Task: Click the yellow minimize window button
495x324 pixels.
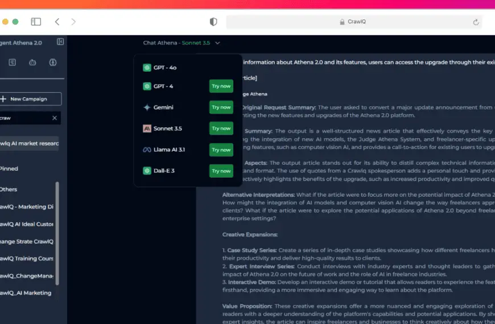Action: click(5, 22)
